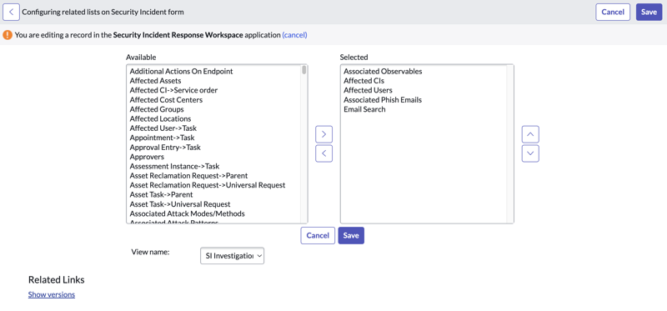Go back using the header back arrow

[x=11, y=12]
